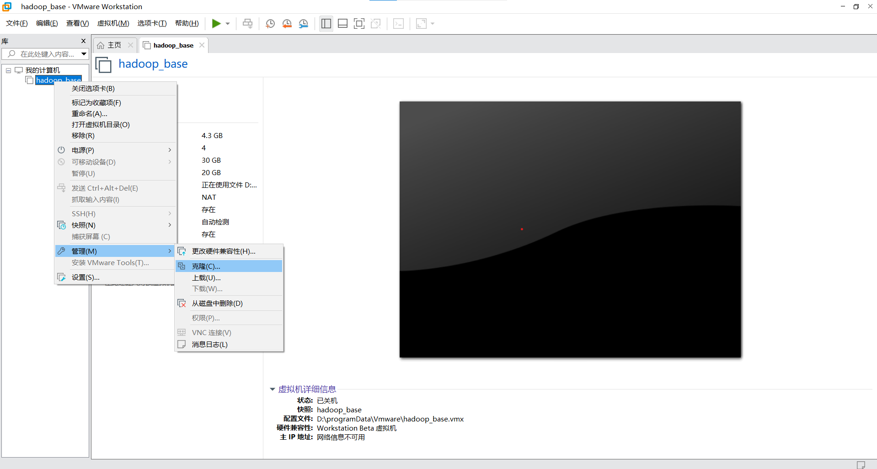The width and height of the screenshot is (877, 469).
Task: Click the clone icon beside 克隆(C)...
Action: pos(182,266)
